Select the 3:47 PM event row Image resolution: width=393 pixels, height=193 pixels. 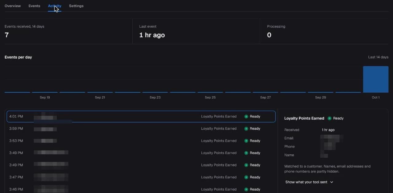141,177
